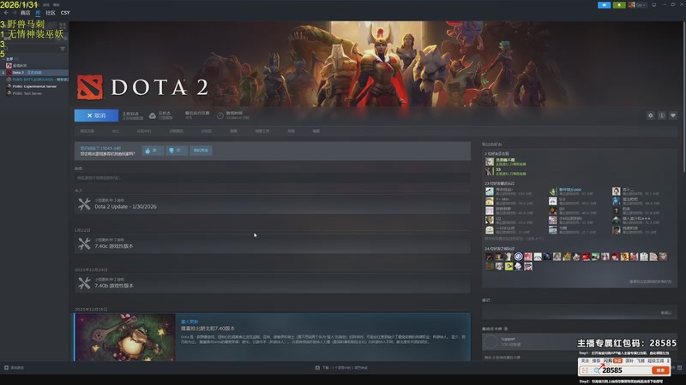The image size is (686, 385).
Task: Collapse the 全部 games category
Action: point(9,59)
